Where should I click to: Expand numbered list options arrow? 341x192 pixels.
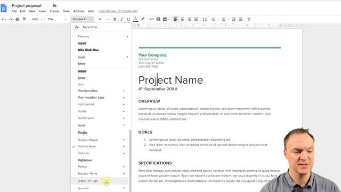(x=218, y=19)
